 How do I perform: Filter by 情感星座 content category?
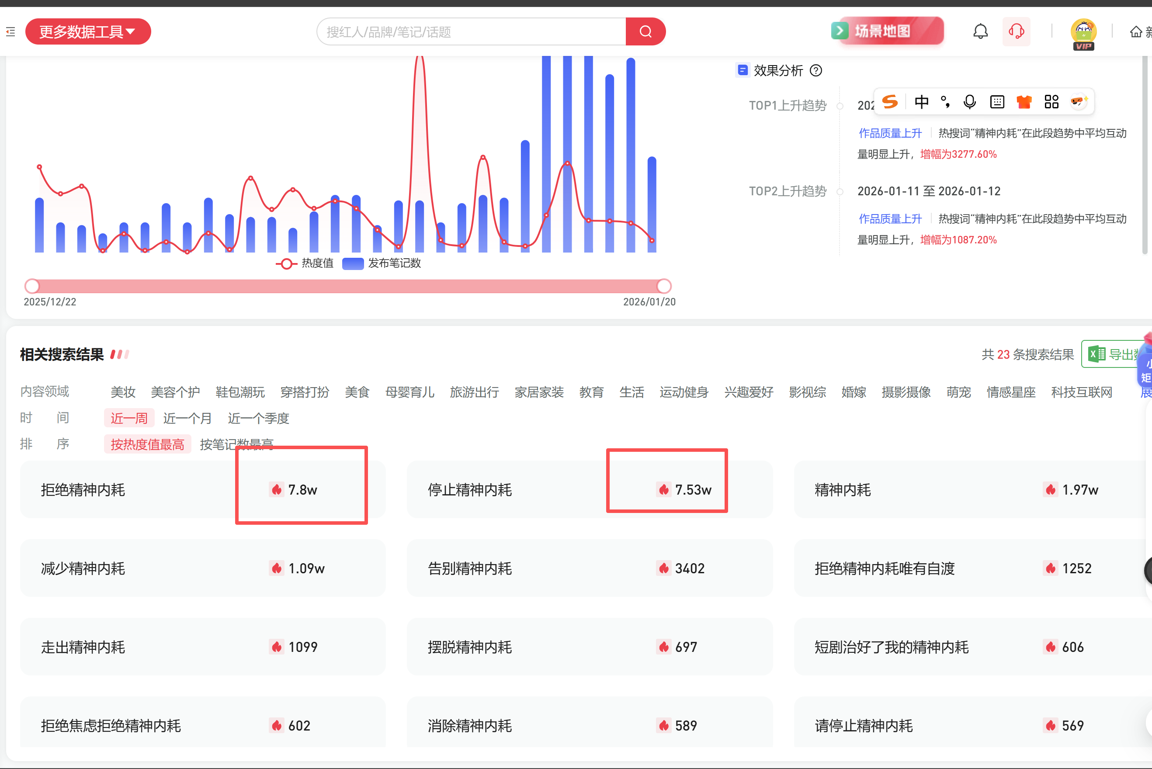(x=1011, y=392)
